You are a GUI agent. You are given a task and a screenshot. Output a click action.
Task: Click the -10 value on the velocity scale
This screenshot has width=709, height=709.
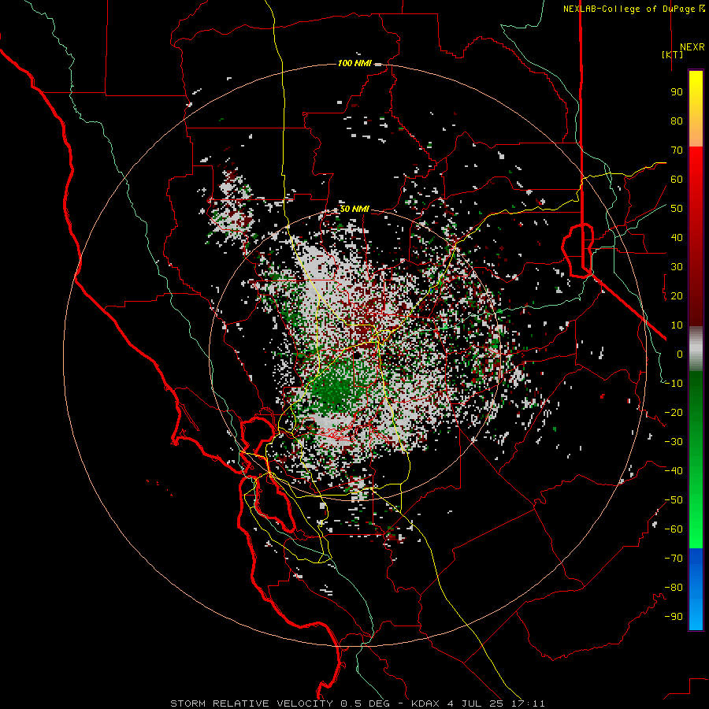pos(674,384)
